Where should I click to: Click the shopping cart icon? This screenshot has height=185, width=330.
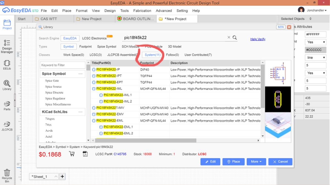(x=72, y=154)
